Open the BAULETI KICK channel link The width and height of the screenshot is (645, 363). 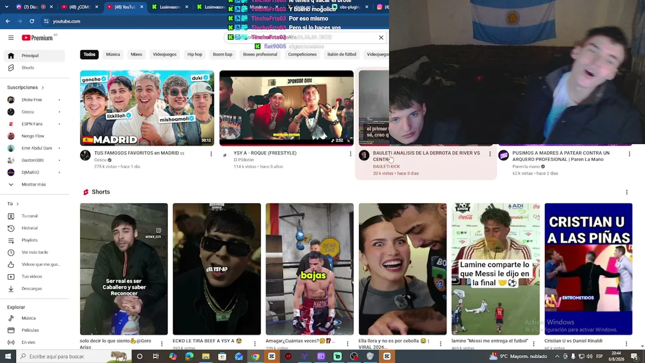coord(386,166)
